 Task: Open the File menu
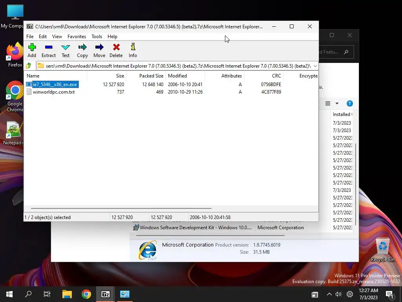[x=30, y=37]
